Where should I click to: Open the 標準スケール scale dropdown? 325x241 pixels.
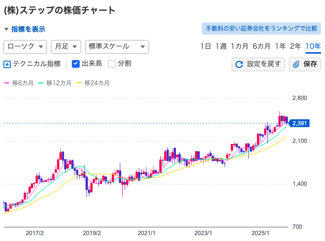116,46
